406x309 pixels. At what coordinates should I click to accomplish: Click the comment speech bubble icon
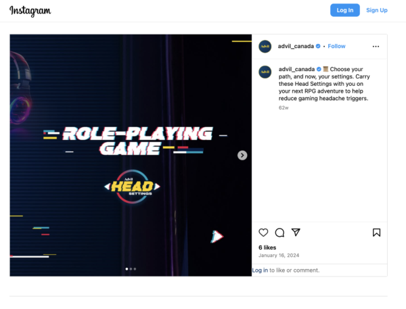[x=279, y=233]
